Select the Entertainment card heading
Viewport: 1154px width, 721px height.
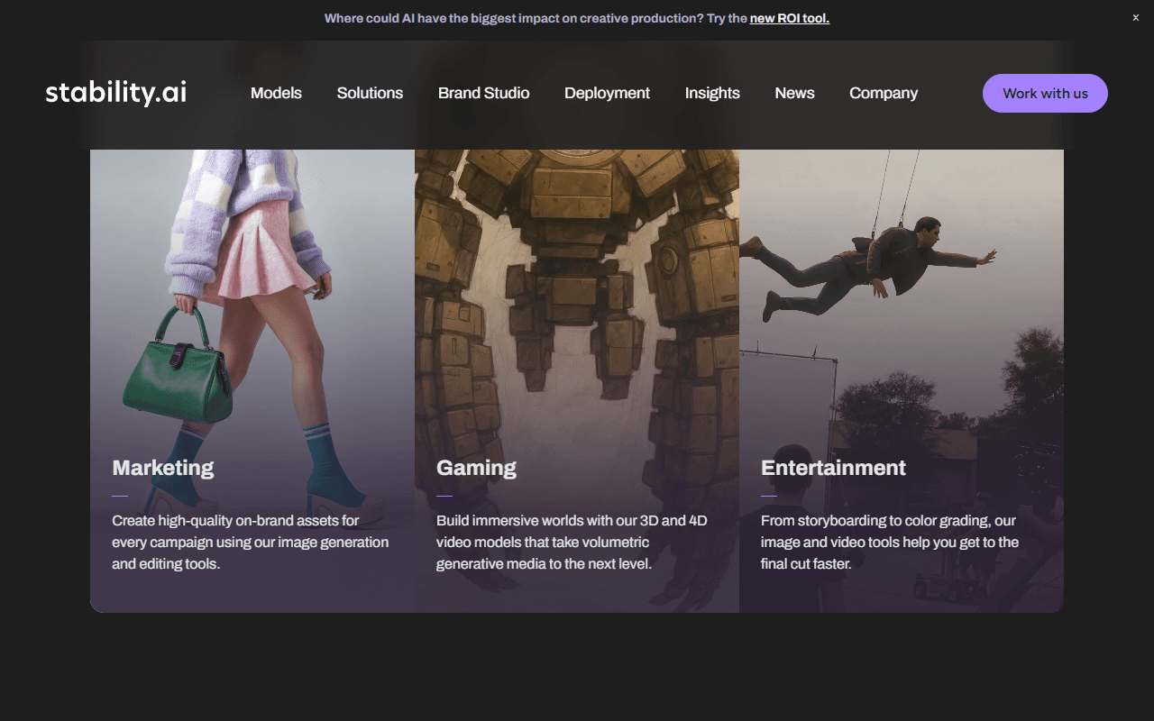(833, 468)
